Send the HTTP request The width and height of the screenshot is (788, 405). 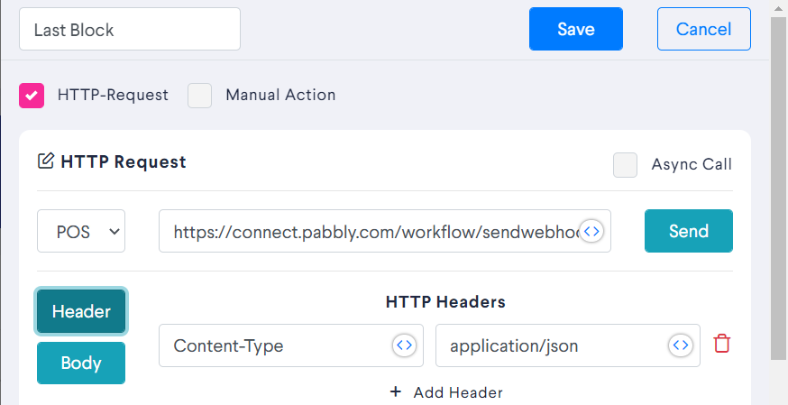[689, 231]
